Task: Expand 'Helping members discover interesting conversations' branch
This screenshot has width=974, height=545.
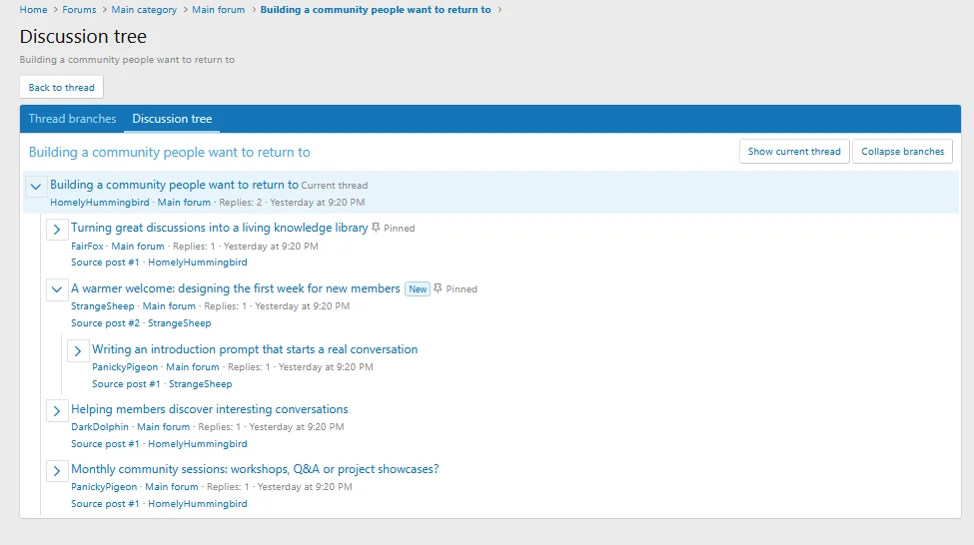Action: pyautogui.click(x=57, y=411)
